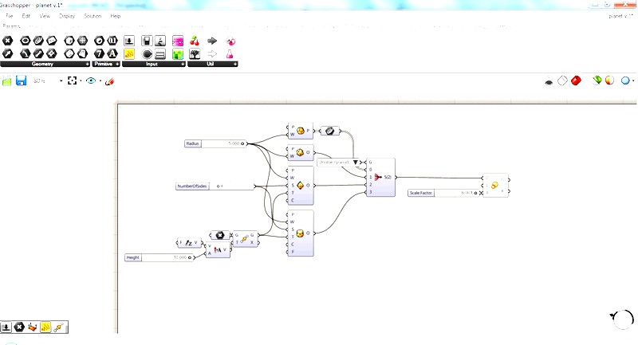
Task: Select the Height slider label
Action: pos(133,257)
